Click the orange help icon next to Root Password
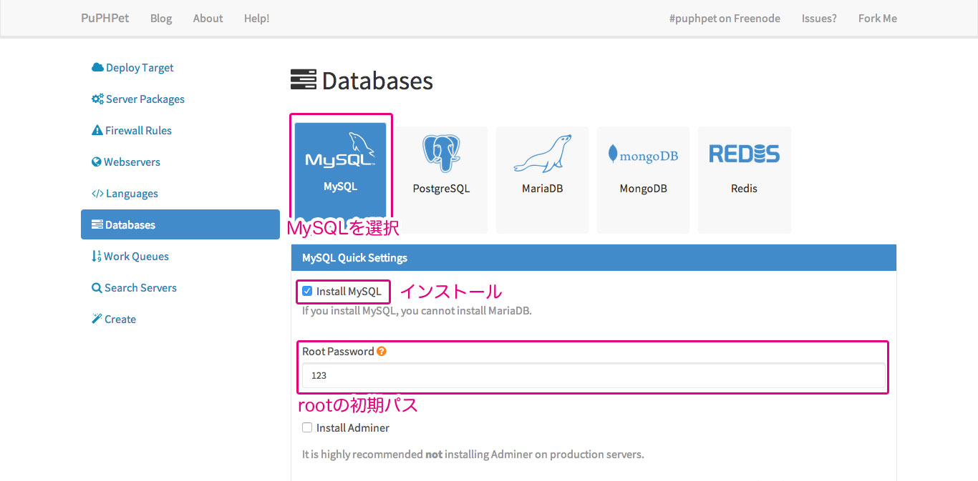Image resolution: width=978 pixels, height=481 pixels. [x=382, y=352]
